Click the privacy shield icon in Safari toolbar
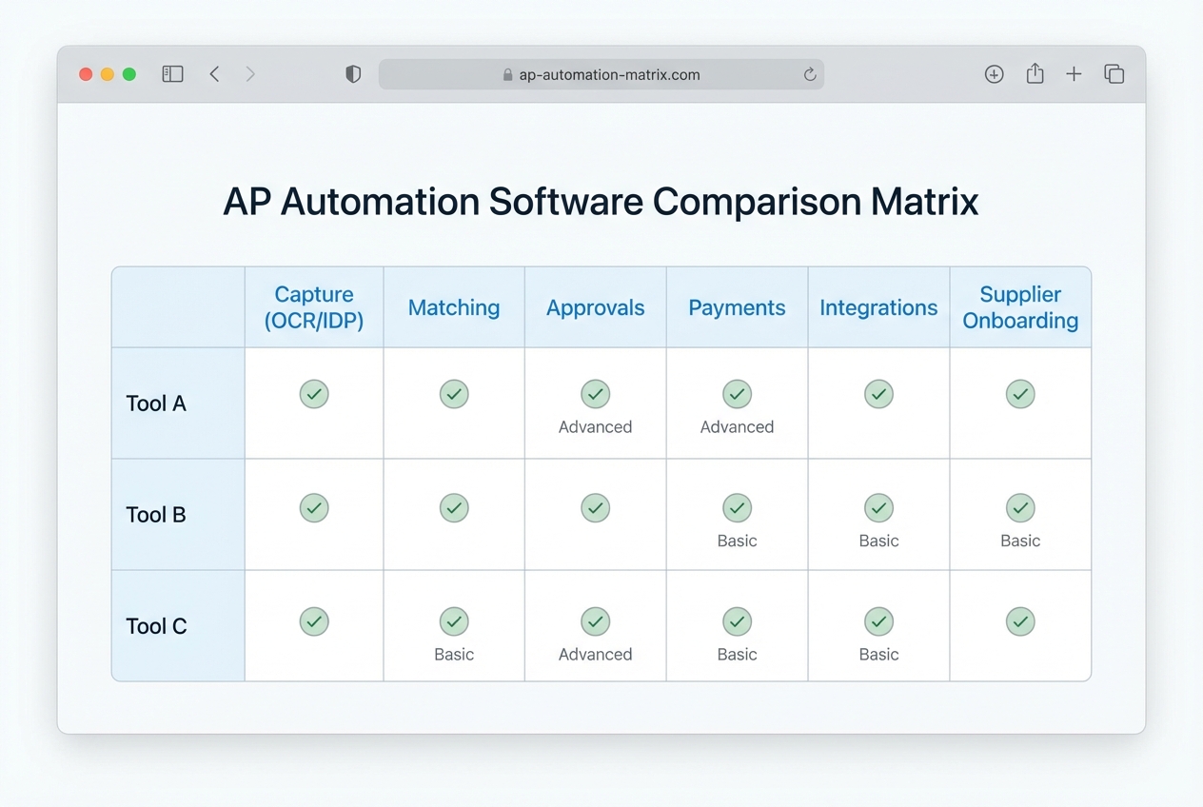The image size is (1203, 807). (x=352, y=73)
